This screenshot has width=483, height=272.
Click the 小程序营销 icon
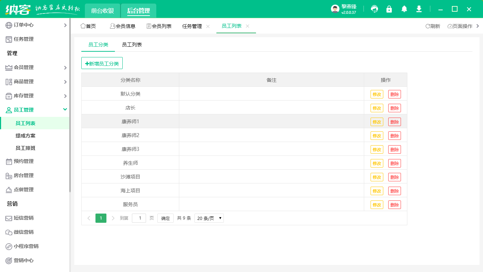pos(9,246)
